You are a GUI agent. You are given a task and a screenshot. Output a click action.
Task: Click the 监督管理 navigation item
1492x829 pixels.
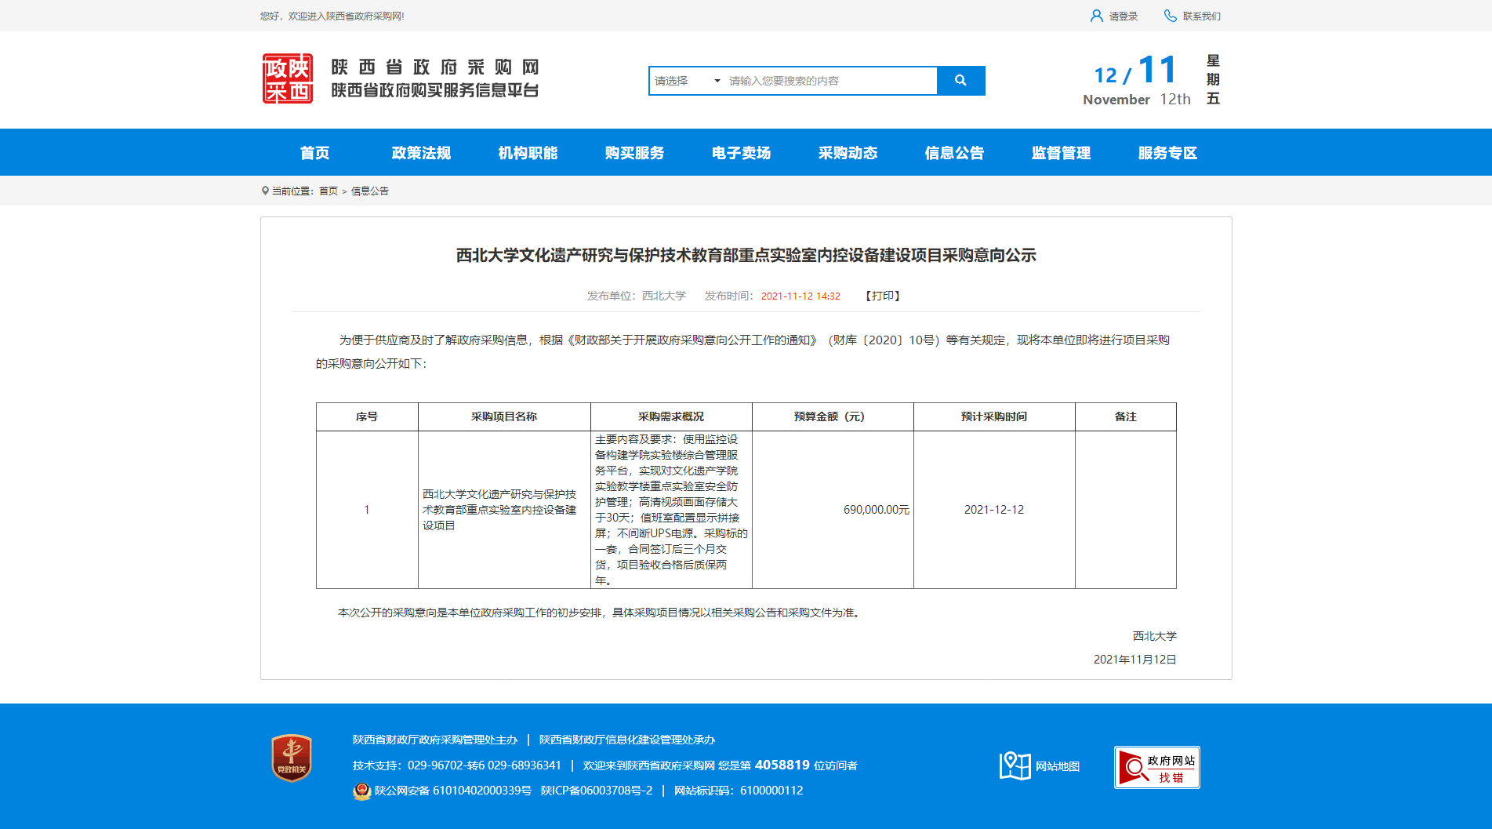pyautogui.click(x=1061, y=153)
